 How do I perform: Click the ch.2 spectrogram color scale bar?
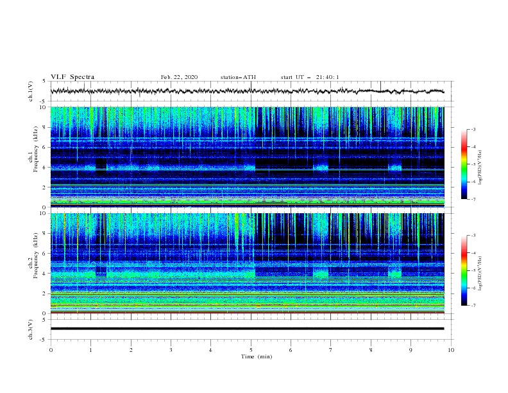[x=464, y=270]
